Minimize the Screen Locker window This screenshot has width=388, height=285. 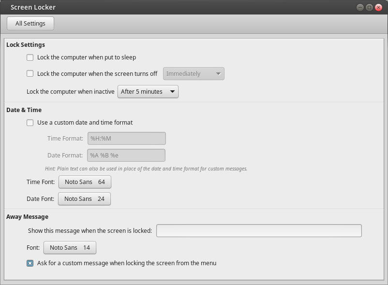[360, 7]
